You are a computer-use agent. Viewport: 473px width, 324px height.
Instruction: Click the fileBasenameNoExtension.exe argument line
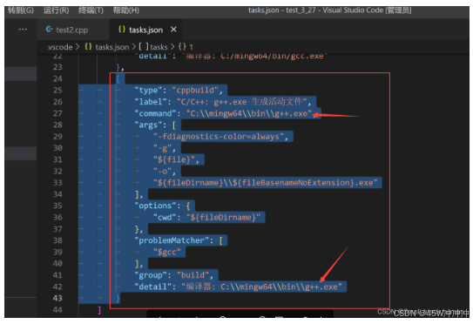(265, 183)
